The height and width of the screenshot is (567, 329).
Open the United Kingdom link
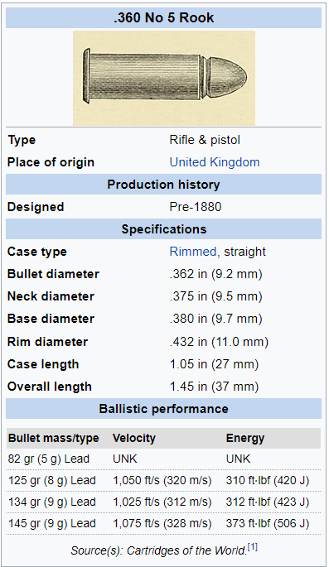(x=215, y=162)
